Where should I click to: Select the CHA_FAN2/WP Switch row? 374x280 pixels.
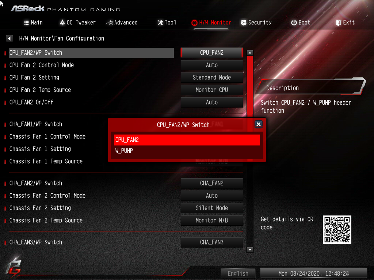pyautogui.click(x=91, y=183)
